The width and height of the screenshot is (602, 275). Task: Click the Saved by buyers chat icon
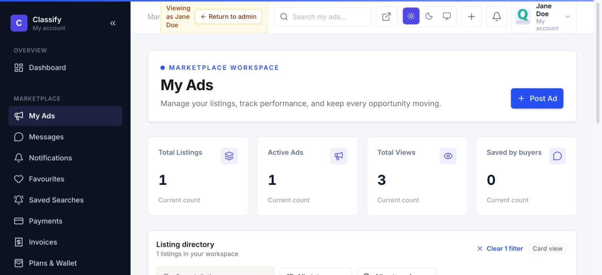[x=557, y=156]
